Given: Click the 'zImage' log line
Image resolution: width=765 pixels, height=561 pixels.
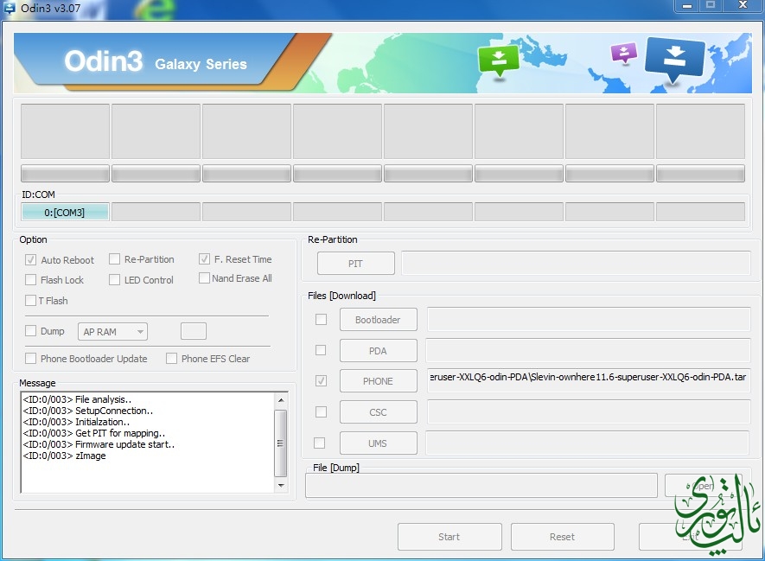Looking at the screenshot, I should [64, 456].
